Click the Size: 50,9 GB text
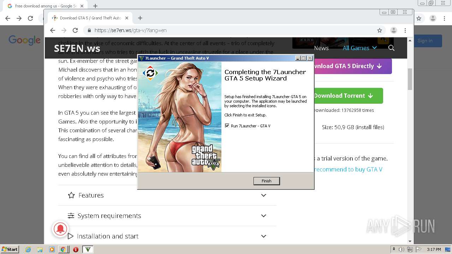The image size is (452, 254). coord(353,127)
